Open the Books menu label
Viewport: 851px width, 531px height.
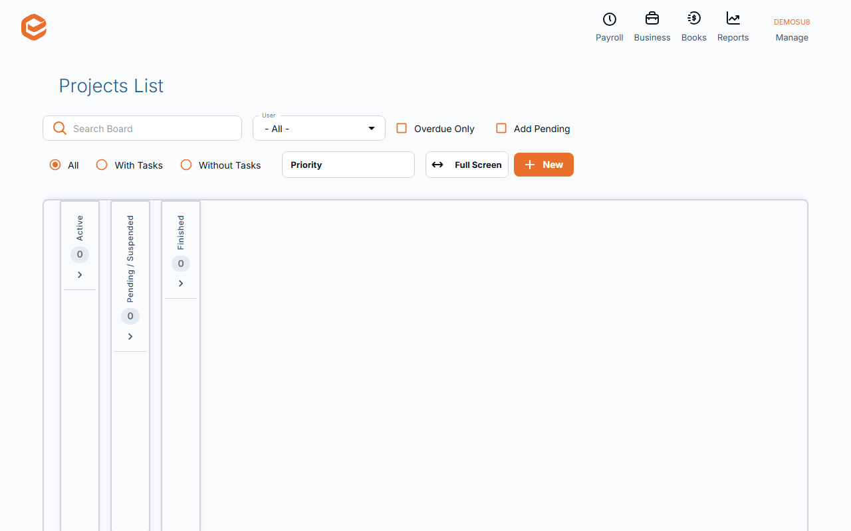(x=694, y=38)
